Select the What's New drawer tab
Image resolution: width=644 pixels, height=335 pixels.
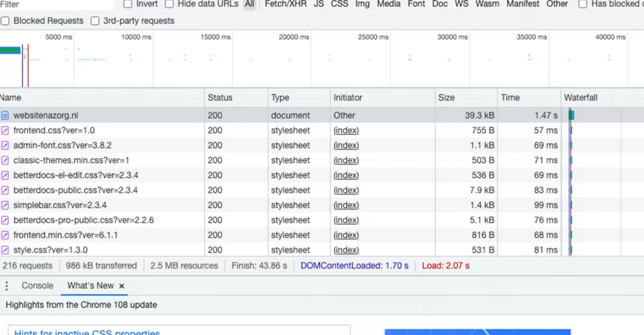(91, 286)
